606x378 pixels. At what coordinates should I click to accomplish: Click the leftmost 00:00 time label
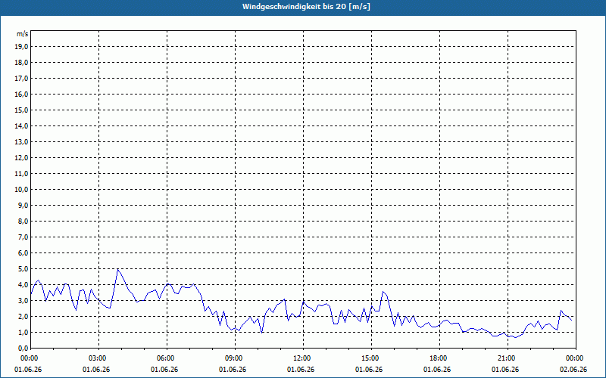point(29,358)
